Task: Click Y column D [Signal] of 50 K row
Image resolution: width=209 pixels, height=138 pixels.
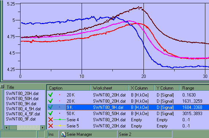Action: 165,114
